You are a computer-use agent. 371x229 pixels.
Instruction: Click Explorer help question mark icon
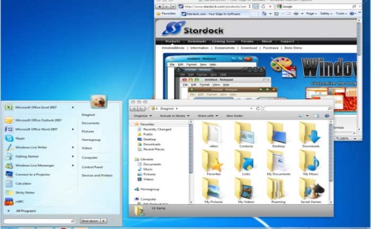[327, 116]
